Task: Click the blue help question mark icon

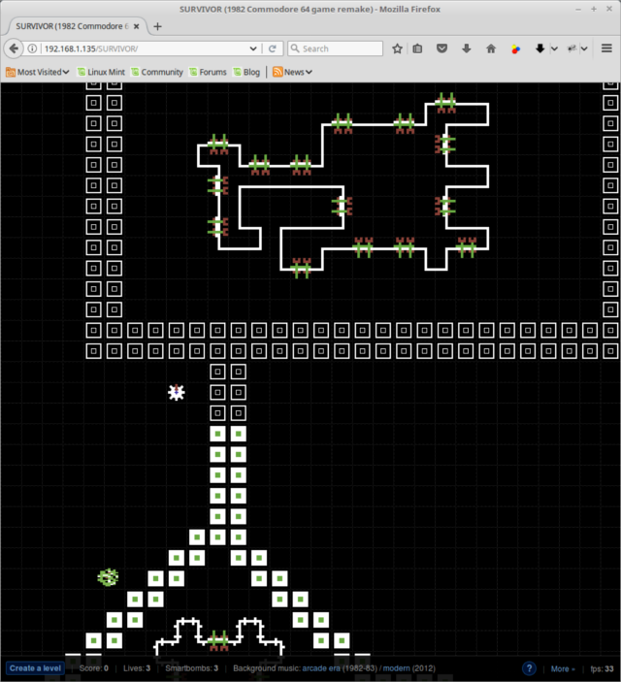Action: tap(530, 668)
